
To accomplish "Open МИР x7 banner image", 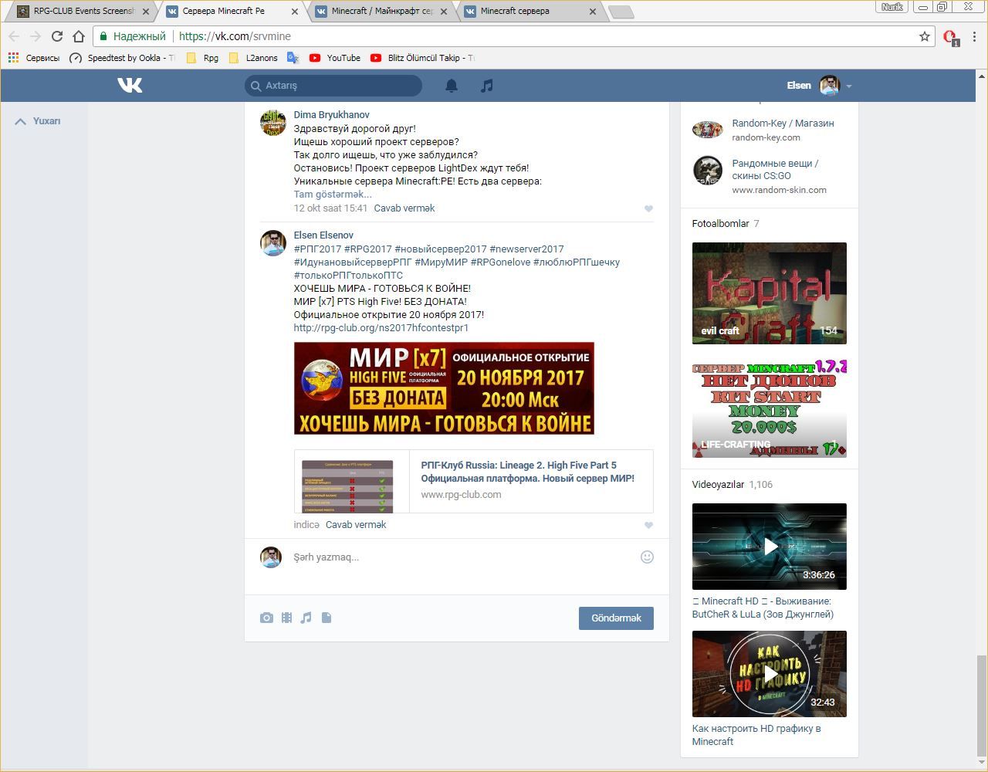I will [444, 388].
